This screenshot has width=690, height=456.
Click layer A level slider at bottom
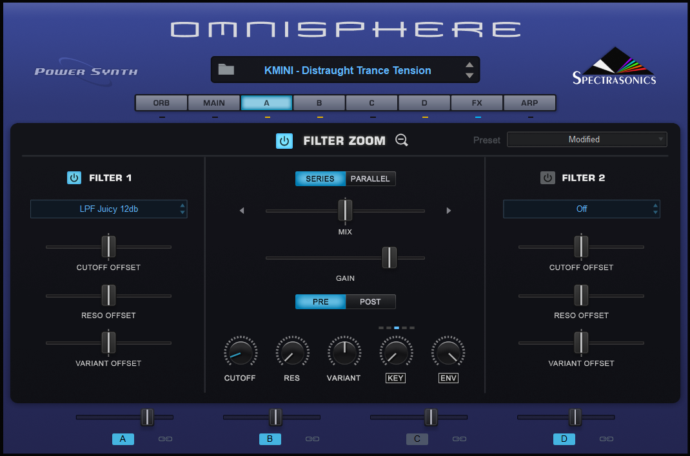point(147,417)
